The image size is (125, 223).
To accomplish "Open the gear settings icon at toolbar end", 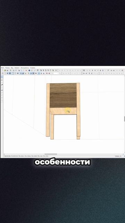I will click(x=123, y=70).
